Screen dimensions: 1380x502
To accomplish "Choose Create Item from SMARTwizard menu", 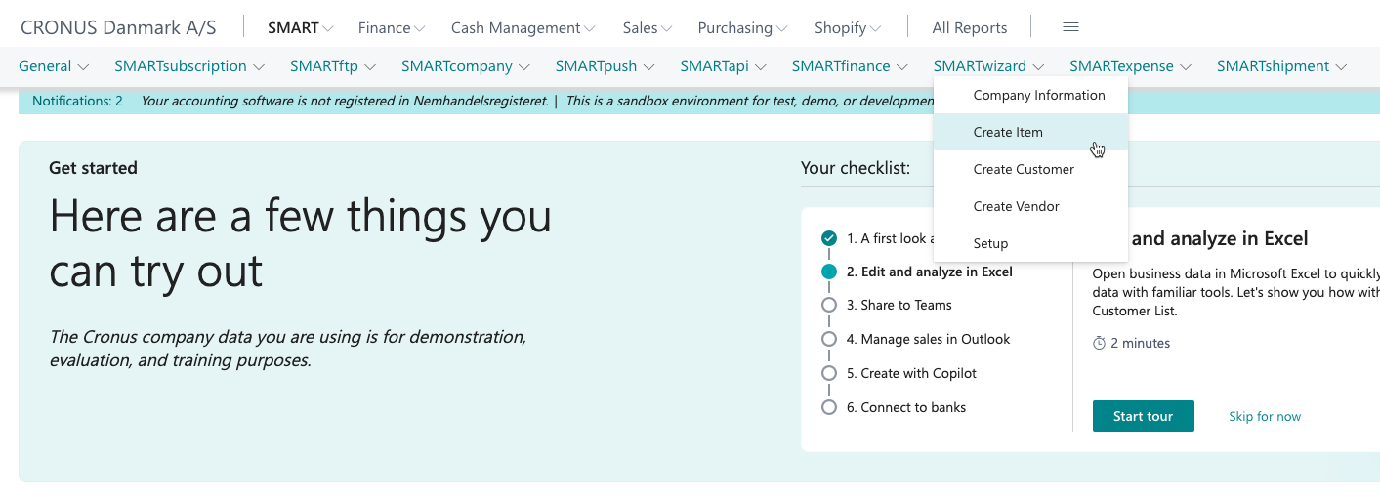I will (x=1008, y=132).
